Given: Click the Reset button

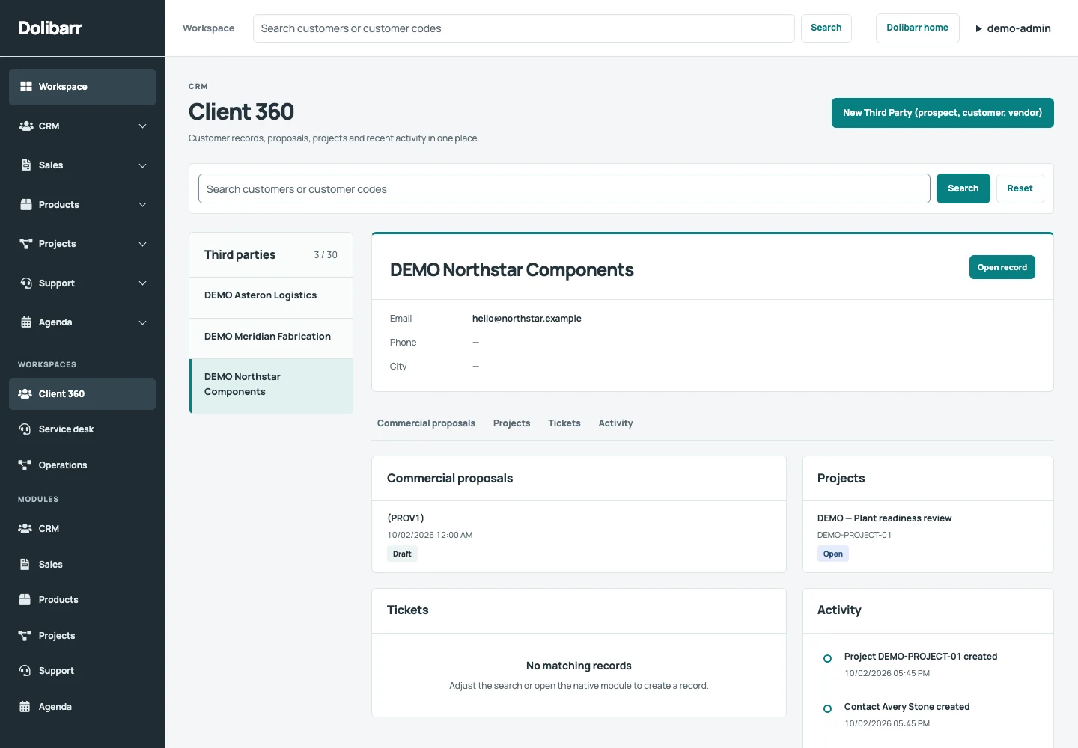Looking at the screenshot, I should tap(1020, 188).
